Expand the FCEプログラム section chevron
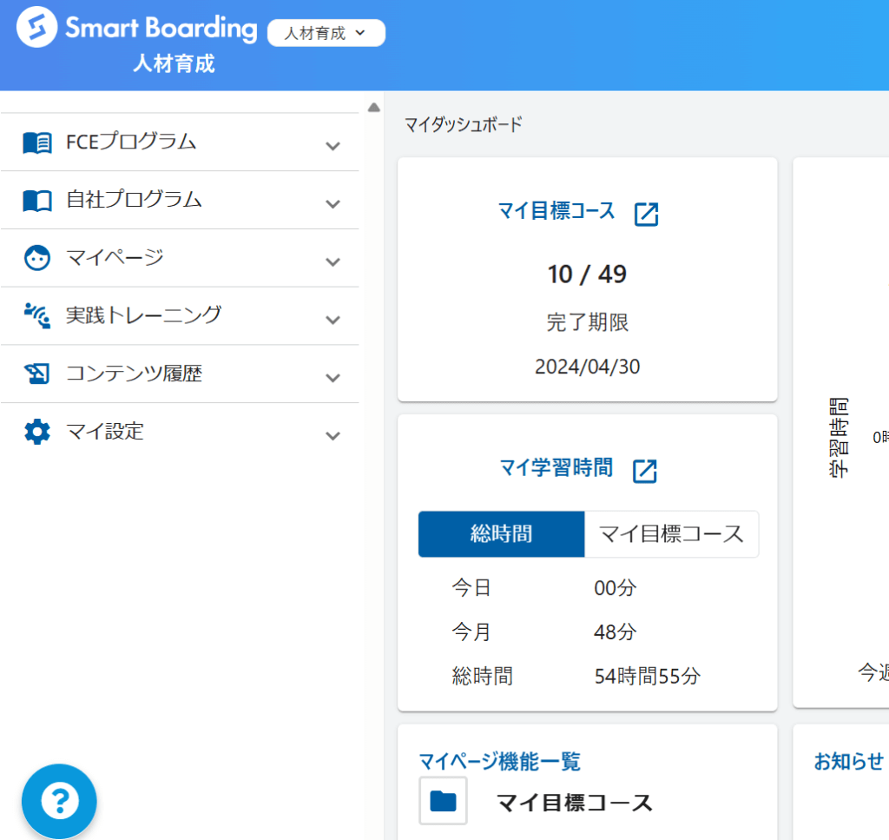 333,145
